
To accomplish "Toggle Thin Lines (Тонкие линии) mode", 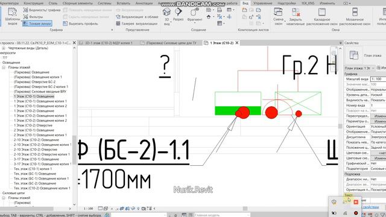I will pos(37,24).
